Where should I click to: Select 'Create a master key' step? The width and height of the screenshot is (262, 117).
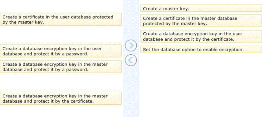pyautogui.click(x=201, y=9)
